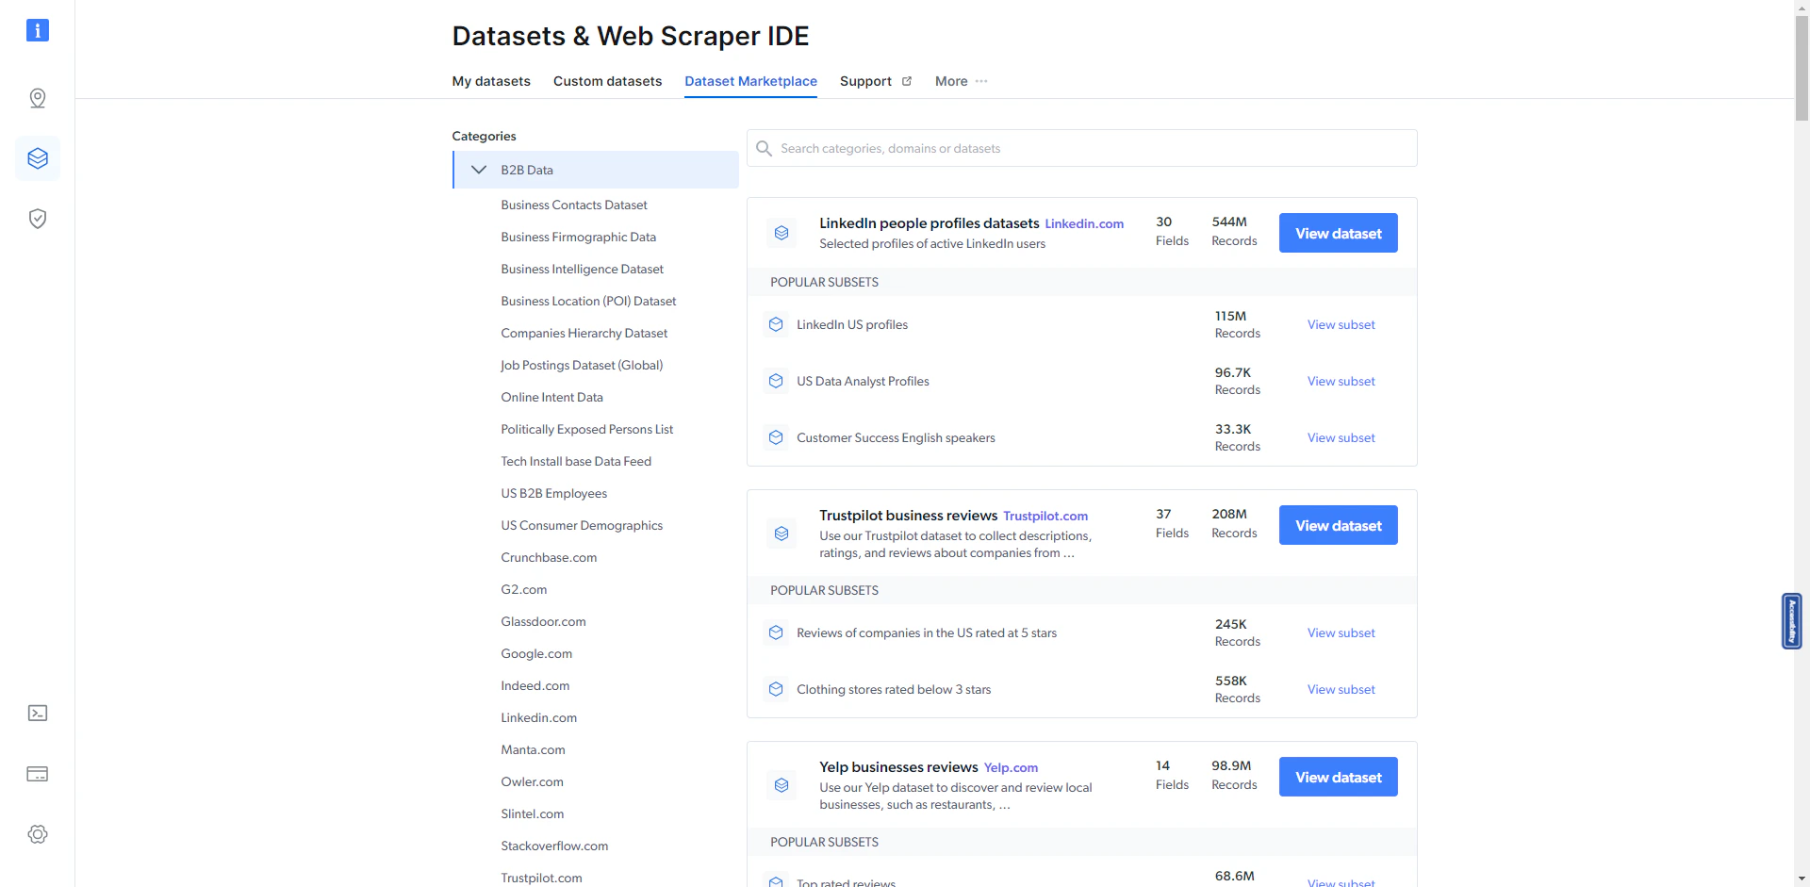Click the Customer Success English speakers icon

click(776, 437)
